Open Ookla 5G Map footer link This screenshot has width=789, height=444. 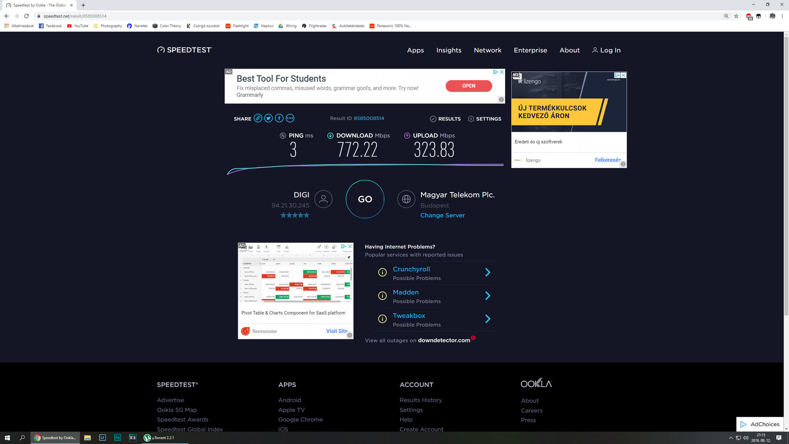(177, 410)
